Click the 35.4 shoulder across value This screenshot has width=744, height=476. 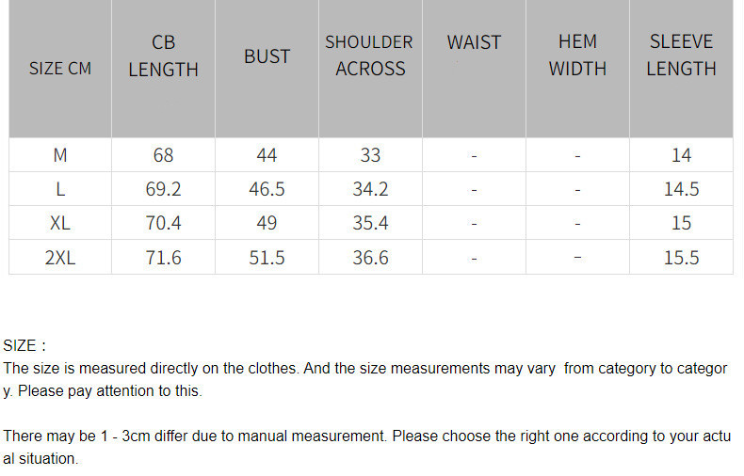pos(370,223)
